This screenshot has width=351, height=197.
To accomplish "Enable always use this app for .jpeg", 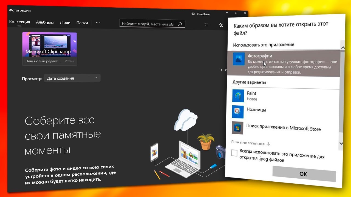I will pos(234,153).
